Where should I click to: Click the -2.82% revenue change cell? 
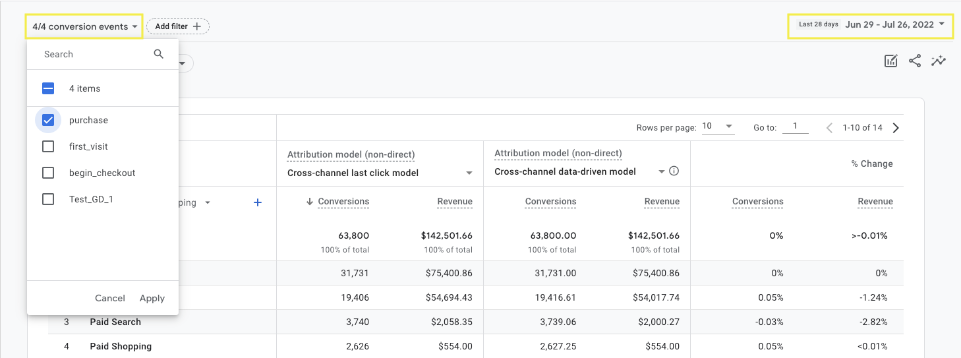(x=873, y=322)
